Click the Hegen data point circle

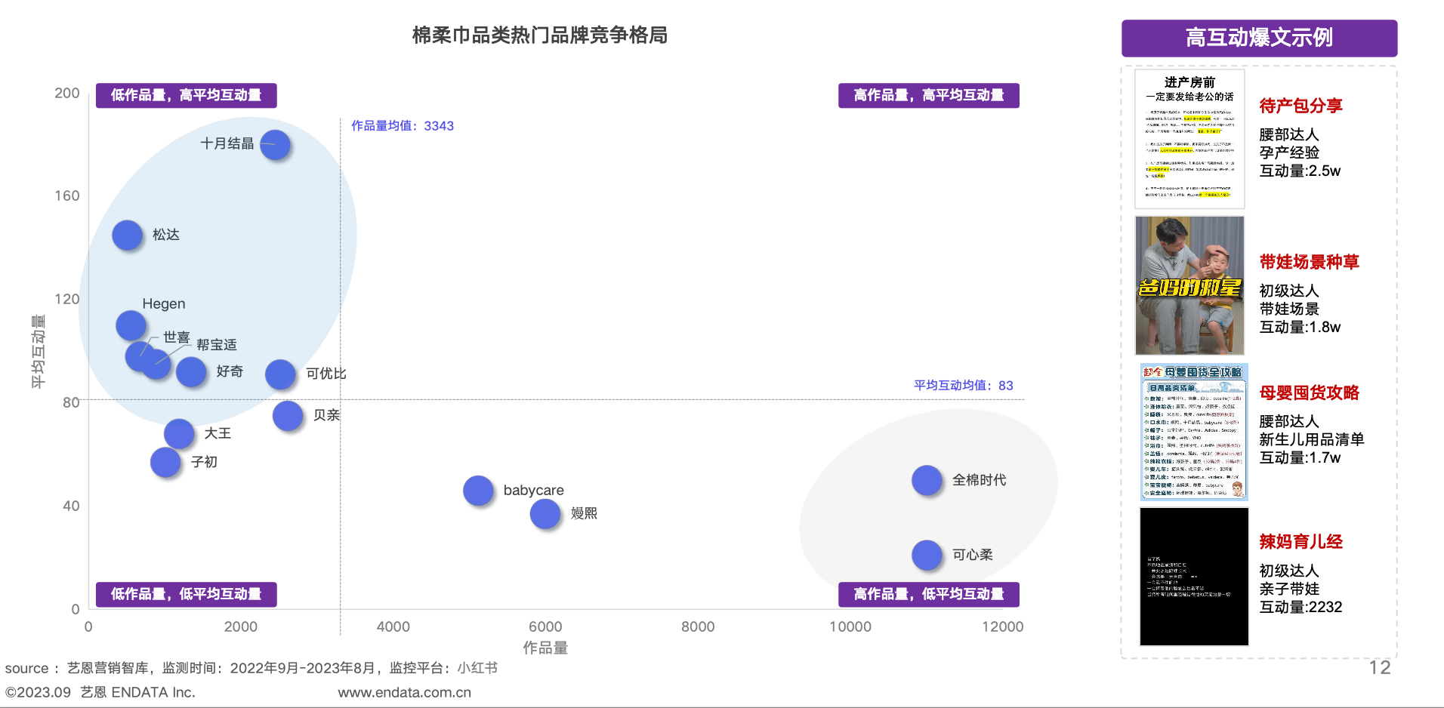pyautogui.click(x=131, y=325)
